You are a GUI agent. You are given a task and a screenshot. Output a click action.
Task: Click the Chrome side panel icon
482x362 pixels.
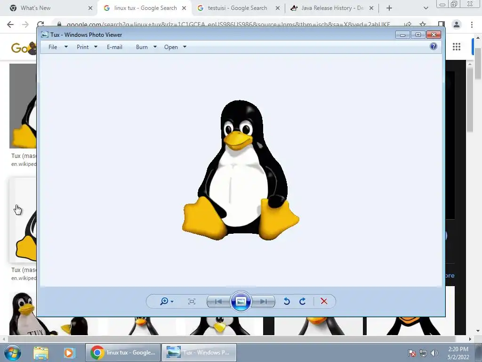coord(442,25)
